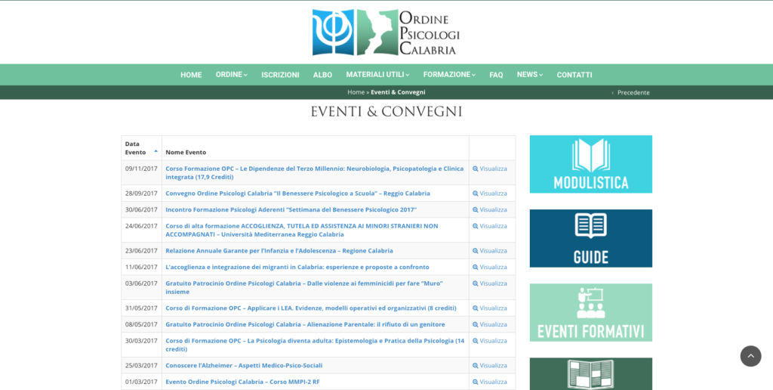Screen dimensions: 773x390
Task: Click the Home breadcrumb link
Action: (x=356, y=92)
